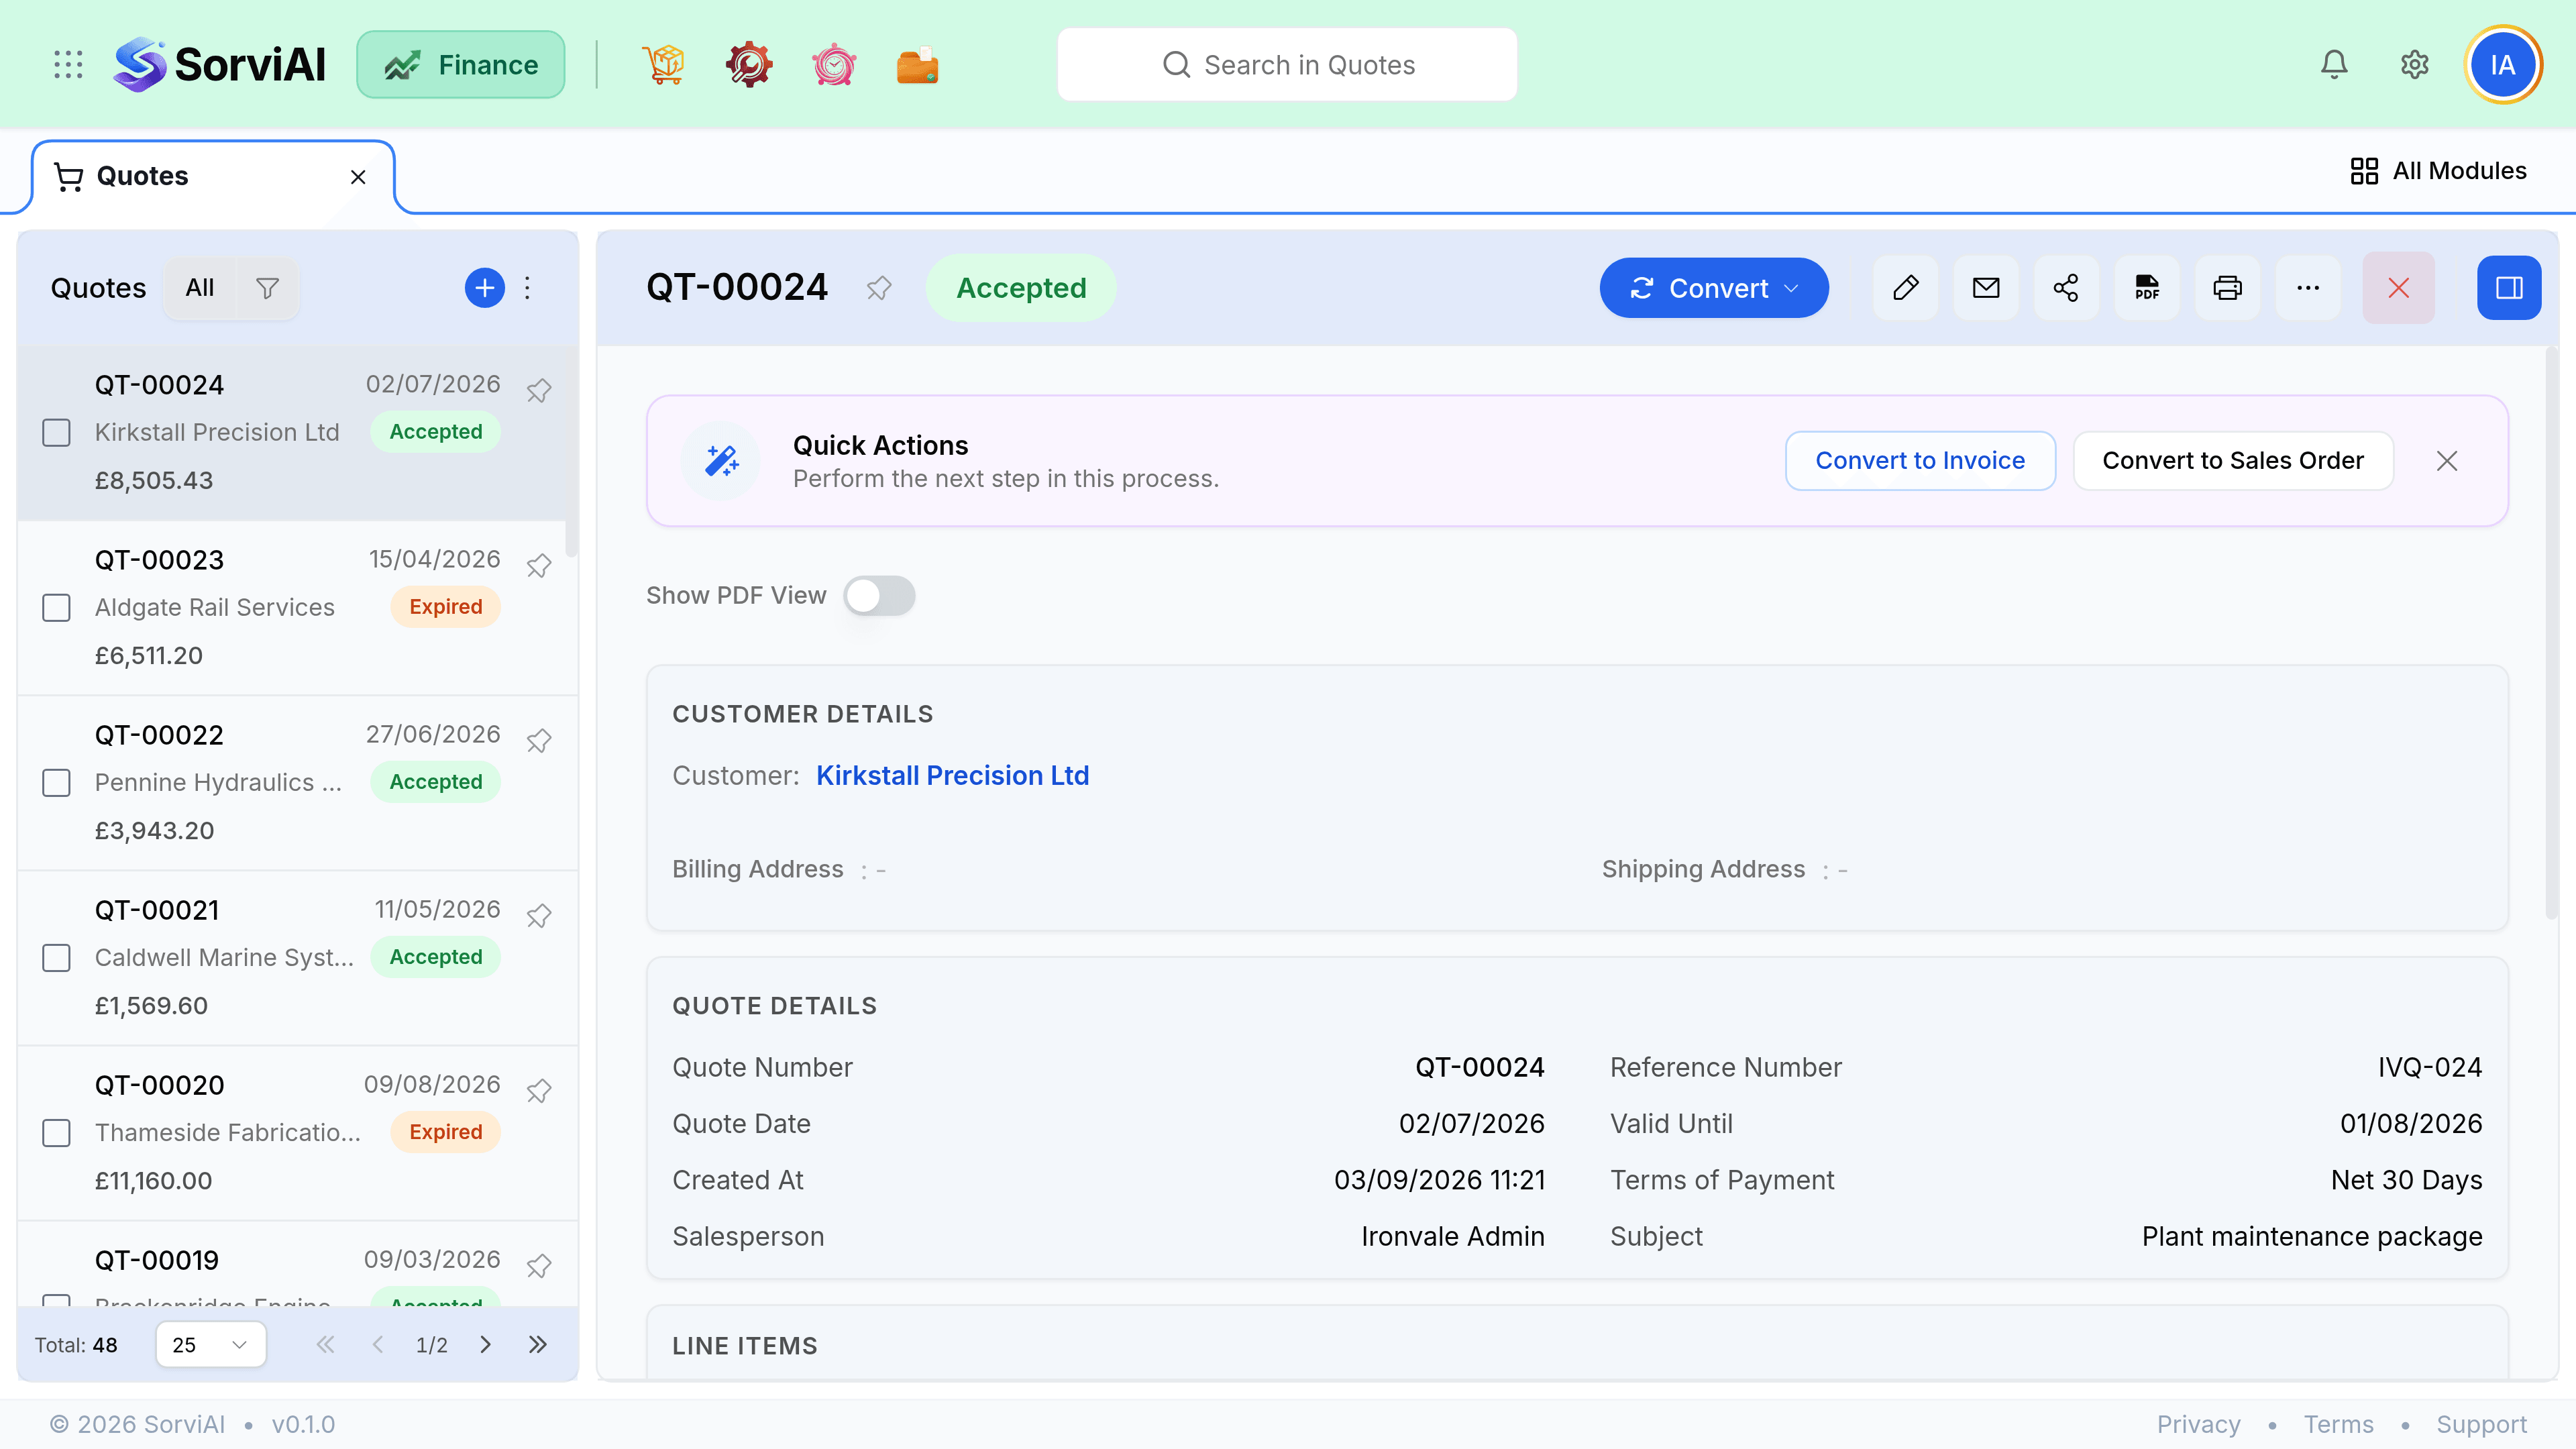Click the filter funnel icon in Quotes list
This screenshot has height=1449, width=2576.
267,288
